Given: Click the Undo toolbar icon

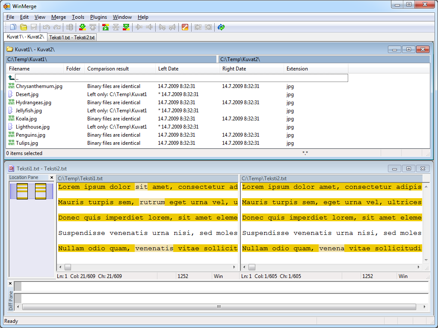Looking at the screenshot, I should [x=46, y=27].
